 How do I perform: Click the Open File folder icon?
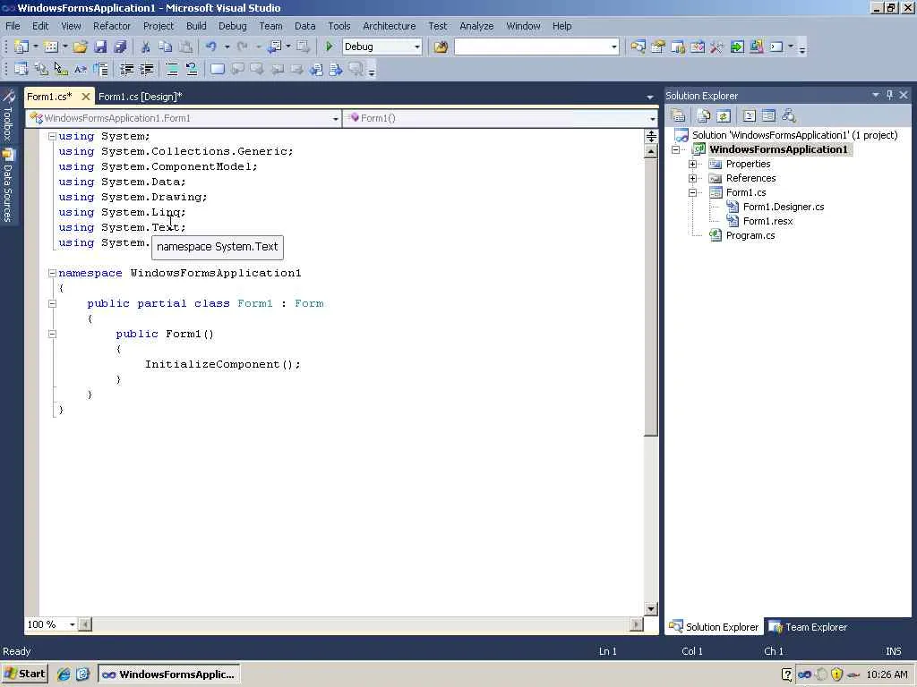tap(80, 47)
